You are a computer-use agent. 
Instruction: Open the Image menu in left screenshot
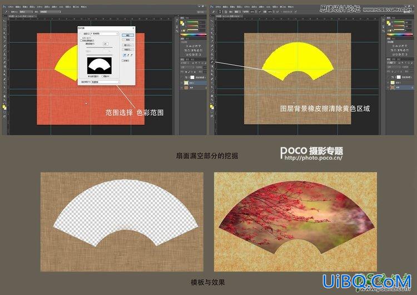(x=25, y=7)
